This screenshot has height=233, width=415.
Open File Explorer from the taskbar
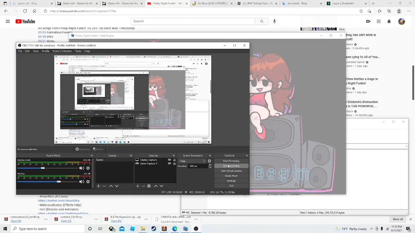tap(143, 229)
